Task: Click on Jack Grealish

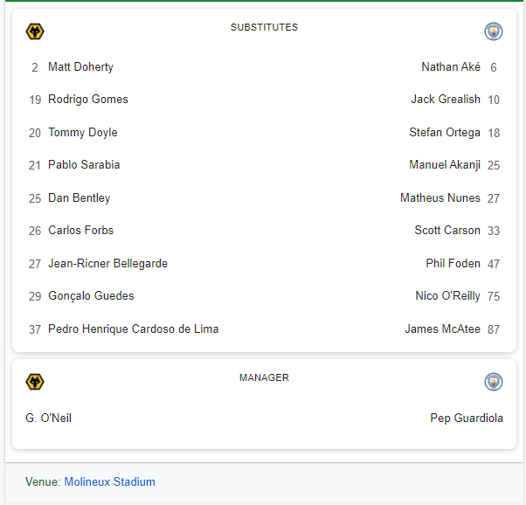Action: [x=446, y=100]
